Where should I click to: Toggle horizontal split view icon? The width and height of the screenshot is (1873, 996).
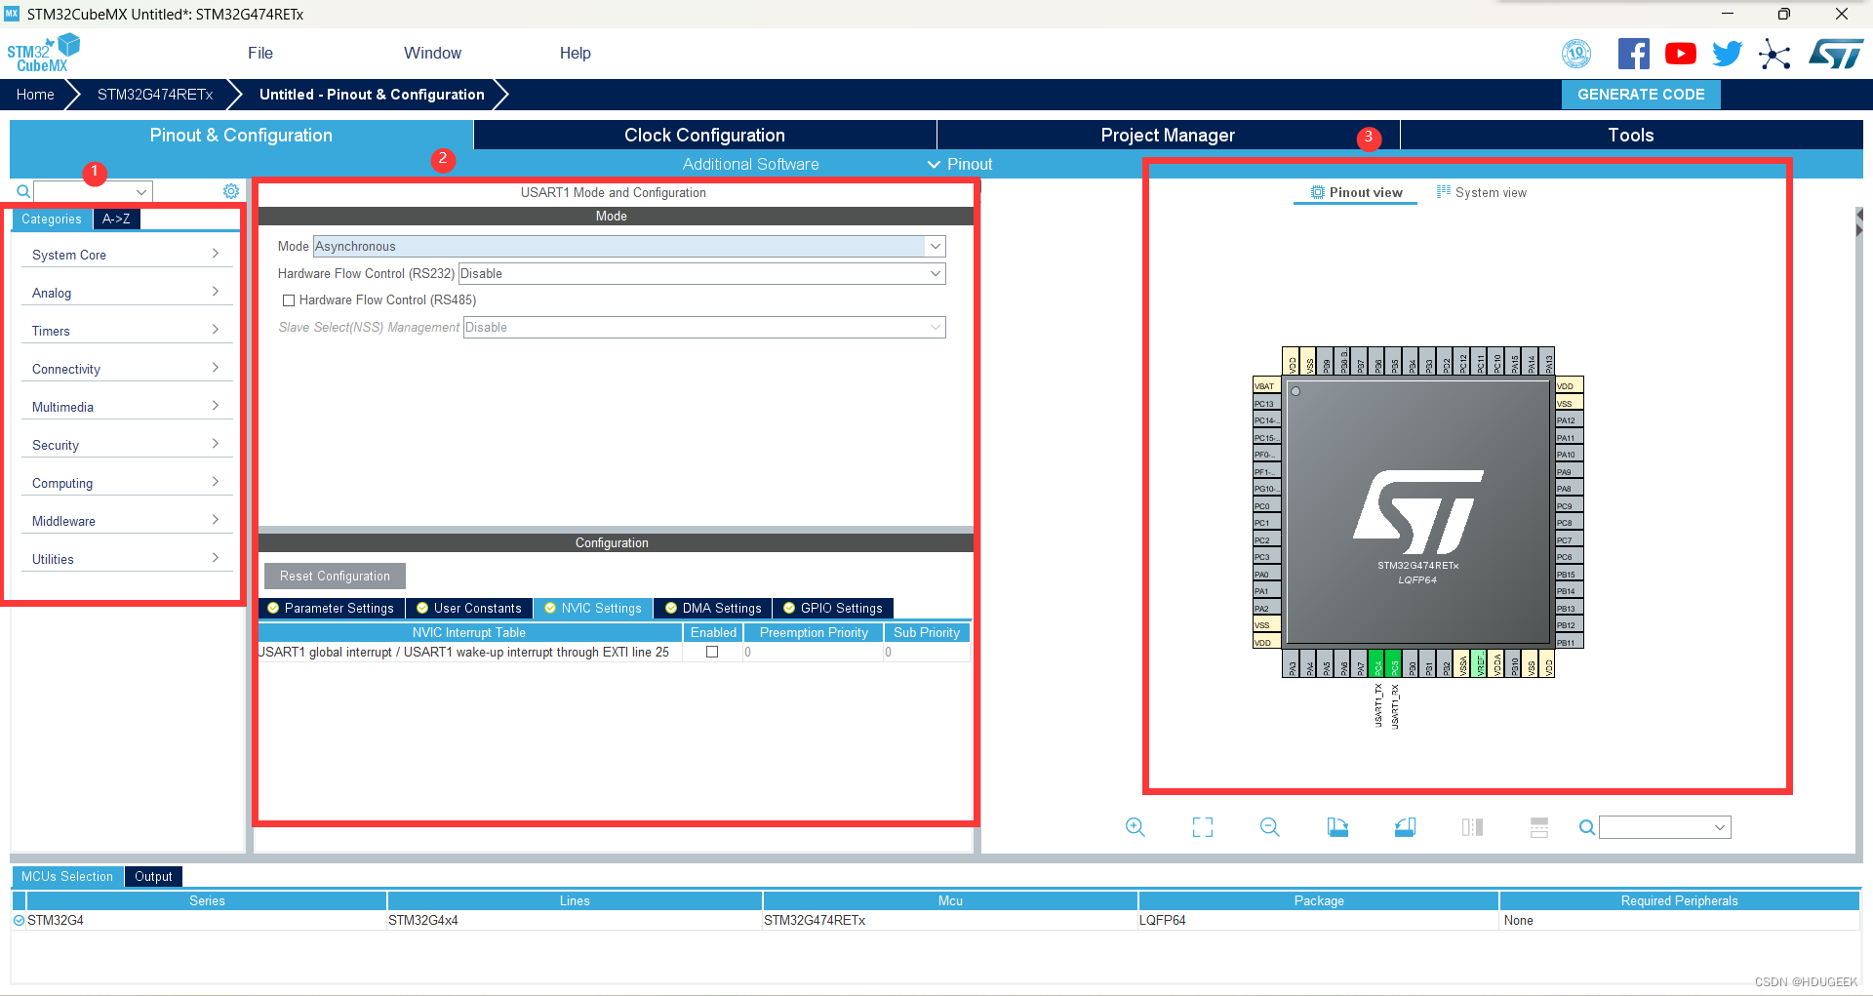point(1539,827)
